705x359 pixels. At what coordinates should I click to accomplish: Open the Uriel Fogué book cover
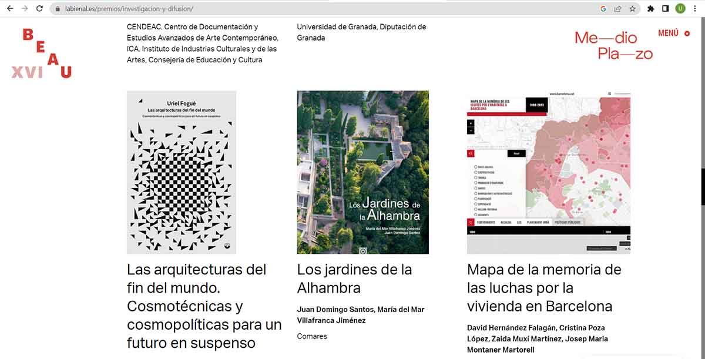[x=181, y=172]
